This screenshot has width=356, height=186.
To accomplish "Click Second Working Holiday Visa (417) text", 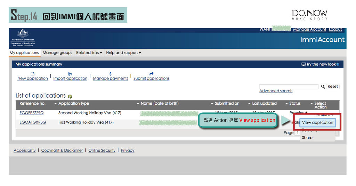I will (x=90, y=113).
